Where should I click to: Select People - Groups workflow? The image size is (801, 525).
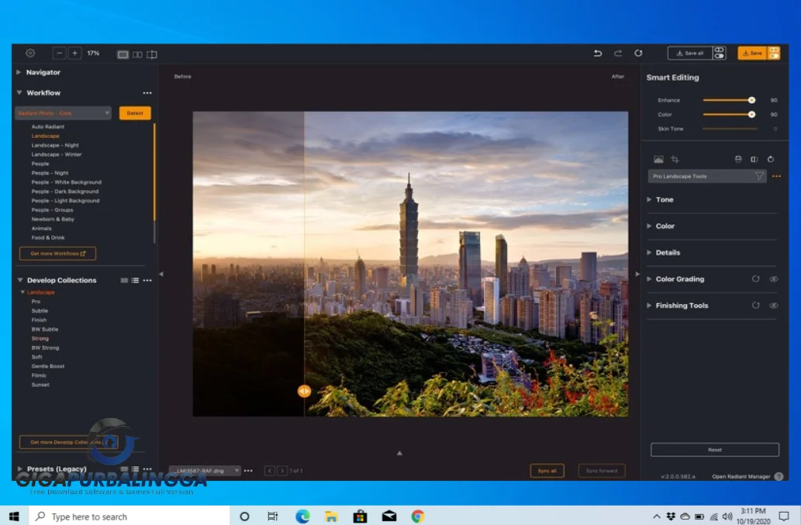tap(52, 210)
